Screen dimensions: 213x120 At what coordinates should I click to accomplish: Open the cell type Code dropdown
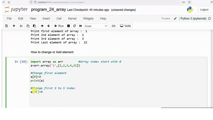coord(96,26)
